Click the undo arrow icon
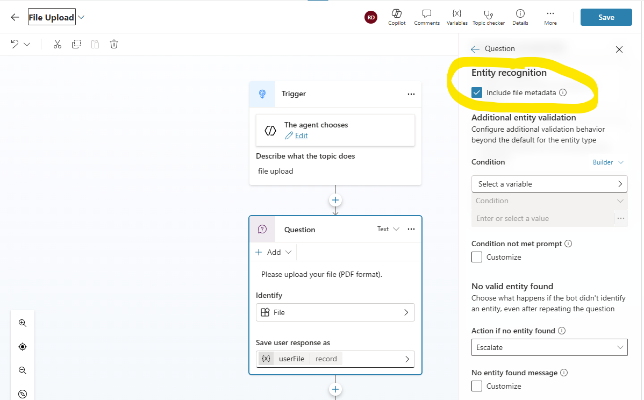Viewport: 644px width, 400px height. pyautogui.click(x=15, y=44)
